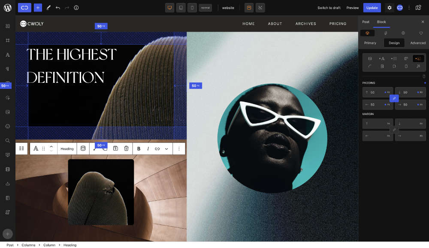This screenshot has height=248, width=429.
Task: Open the orange database icon in top bar
Action: [x=249, y=8]
